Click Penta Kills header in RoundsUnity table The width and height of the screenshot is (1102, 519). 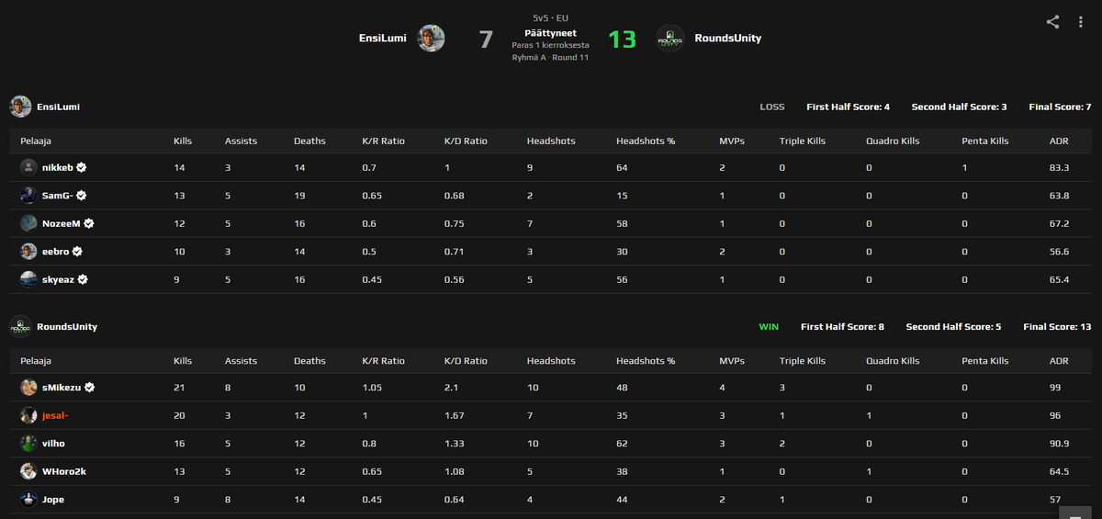coord(985,361)
